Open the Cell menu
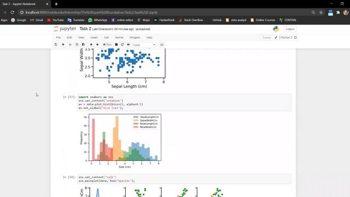This screenshot has width=350, height=197. [x=107, y=38]
